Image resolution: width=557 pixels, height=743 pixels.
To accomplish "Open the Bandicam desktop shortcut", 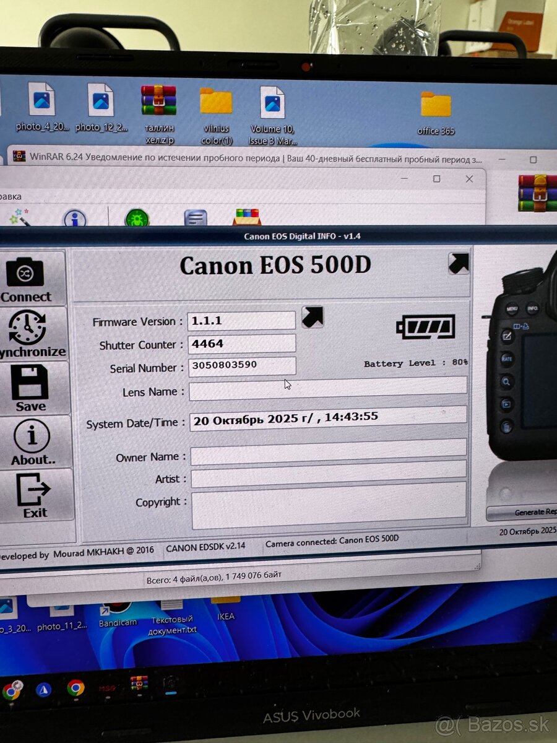I will click(x=117, y=613).
